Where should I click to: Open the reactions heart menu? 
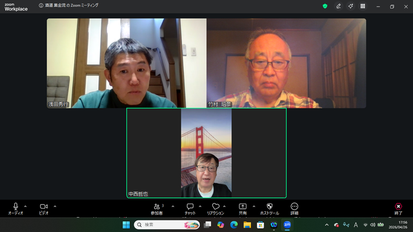click(216, 209)
